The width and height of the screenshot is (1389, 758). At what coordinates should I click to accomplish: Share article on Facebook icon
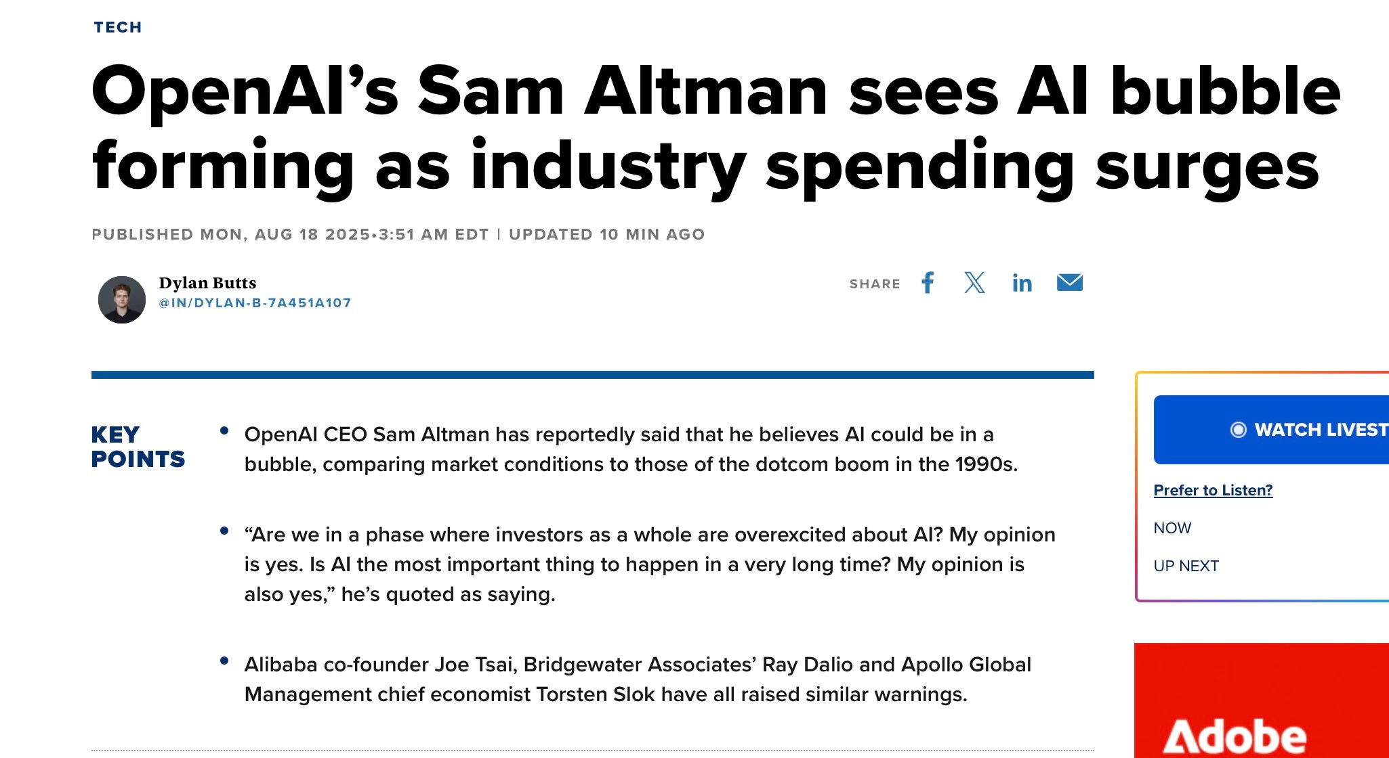point(928,283)
